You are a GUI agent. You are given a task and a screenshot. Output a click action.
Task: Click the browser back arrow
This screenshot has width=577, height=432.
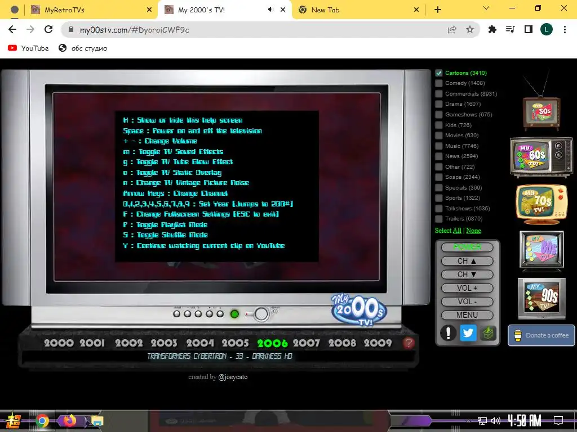[x=12, y=29]
